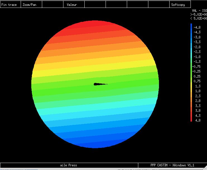Click the -2.8 legend label
207x170 pixels.
[x=197, y=47]
